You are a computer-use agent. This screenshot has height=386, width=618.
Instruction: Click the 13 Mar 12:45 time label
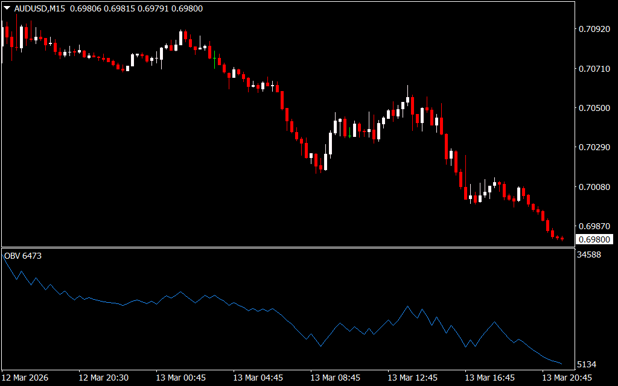(x=413, y=378)
